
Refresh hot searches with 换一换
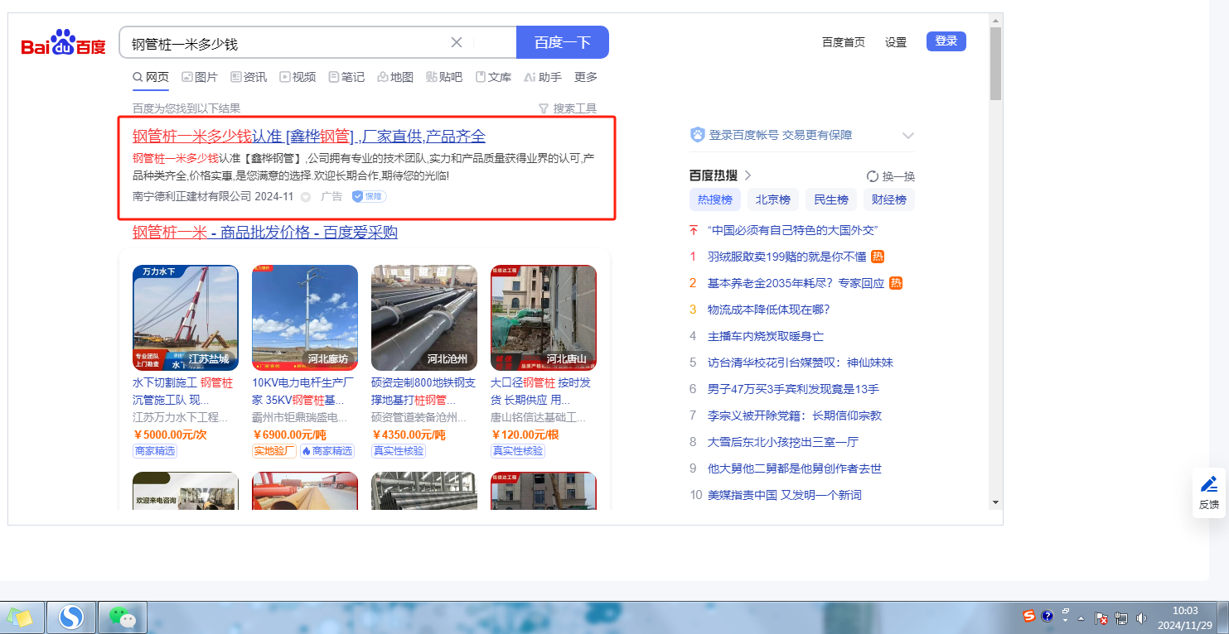890,176
